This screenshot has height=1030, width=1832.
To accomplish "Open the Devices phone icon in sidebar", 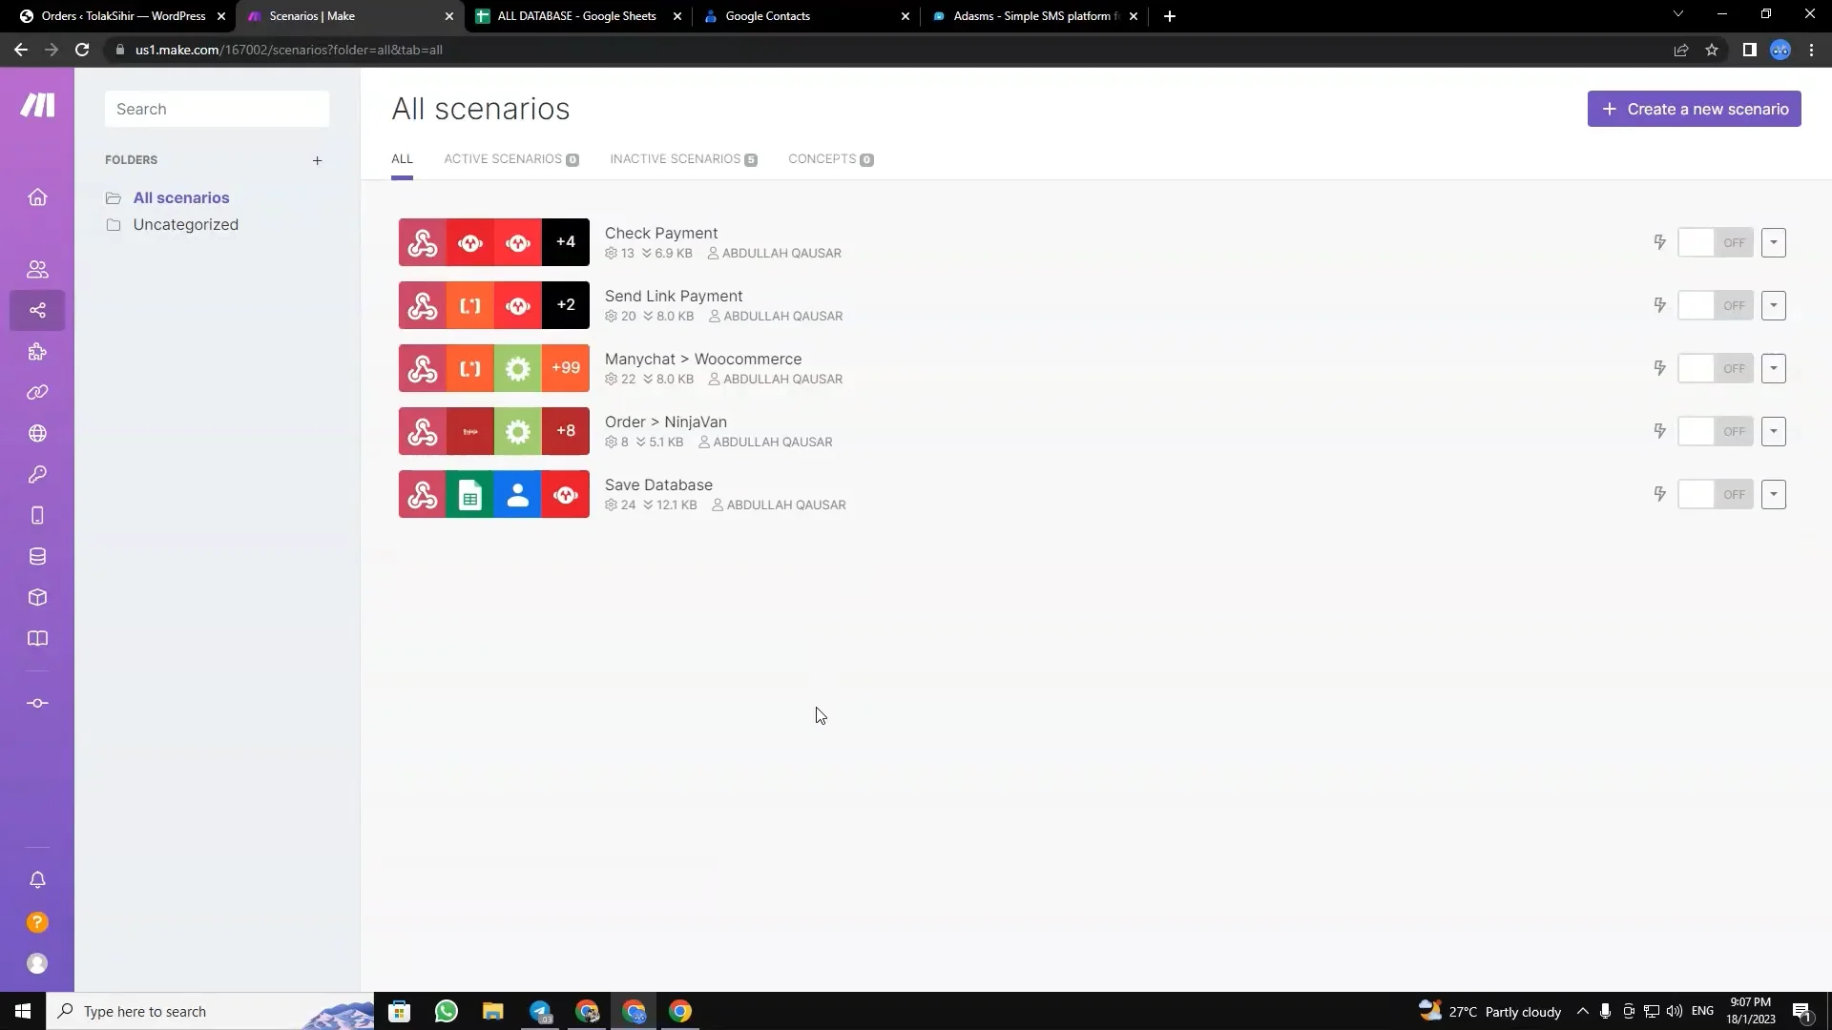I will [37, 515].
